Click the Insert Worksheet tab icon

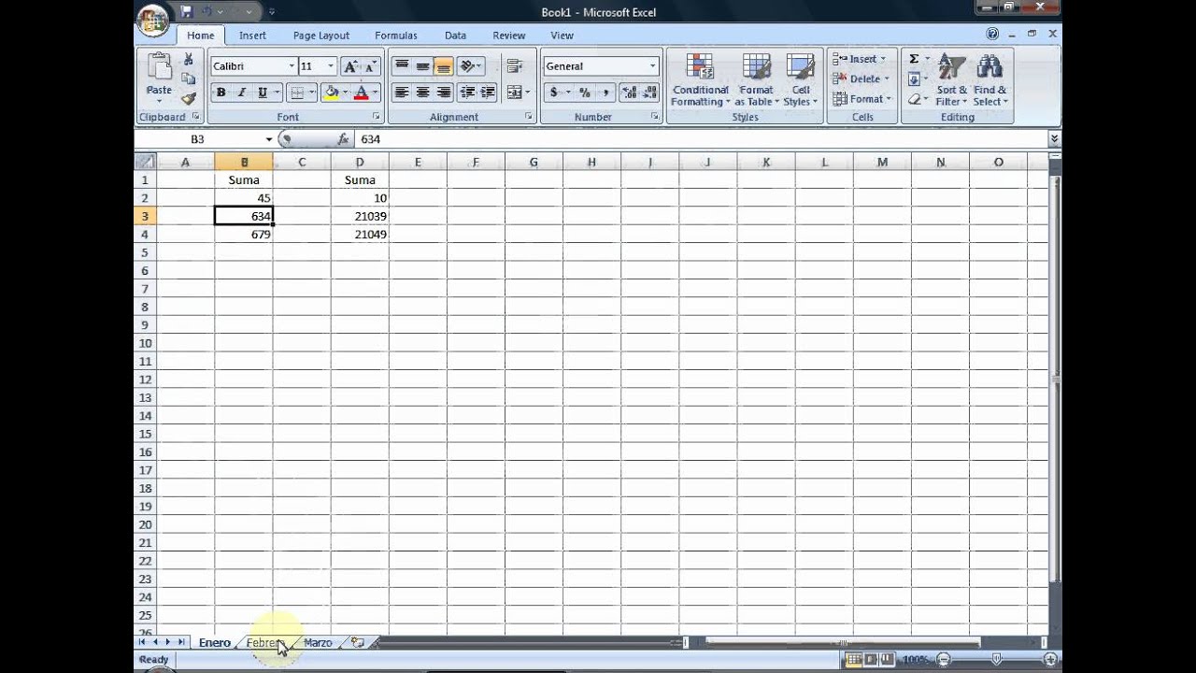coord(358,643)
